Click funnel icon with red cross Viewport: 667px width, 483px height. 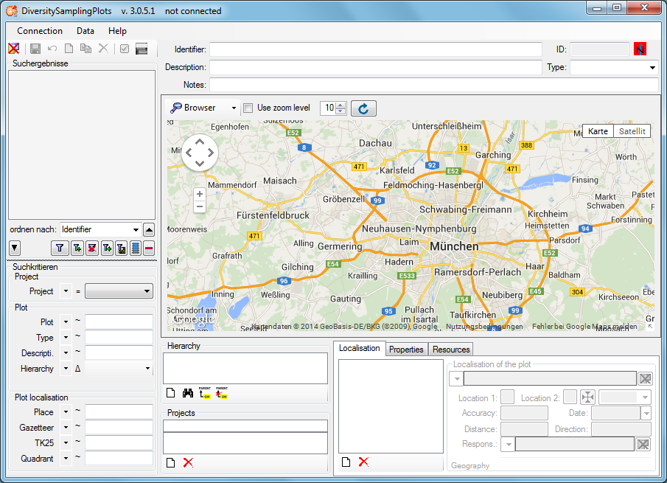(x=91, y=248)
